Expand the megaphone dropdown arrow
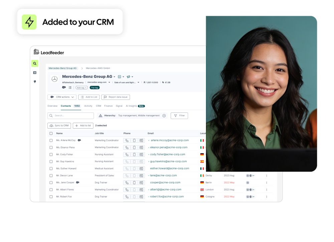Image resolution: width=334 pixels, height=242 pixels. (132, 77)
